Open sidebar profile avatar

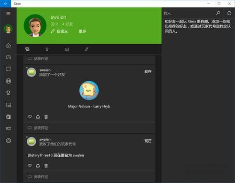tap(8, 29)
